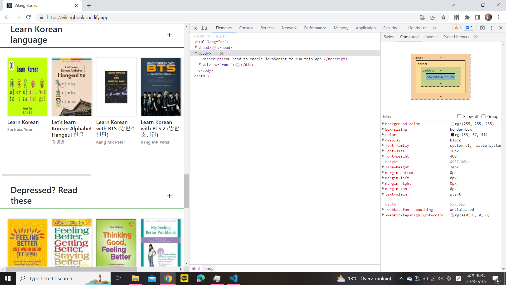Open the DevTools customize menu
Screen dimensions: 506x285
tap(491, 28)
